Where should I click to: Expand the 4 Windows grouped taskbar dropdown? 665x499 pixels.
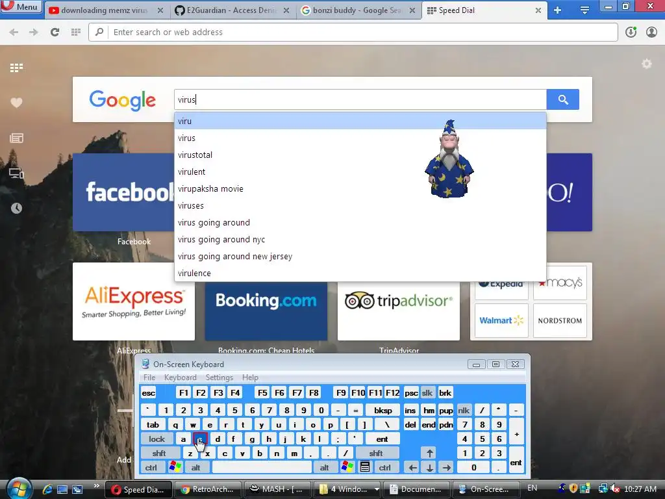click(377, 489)
